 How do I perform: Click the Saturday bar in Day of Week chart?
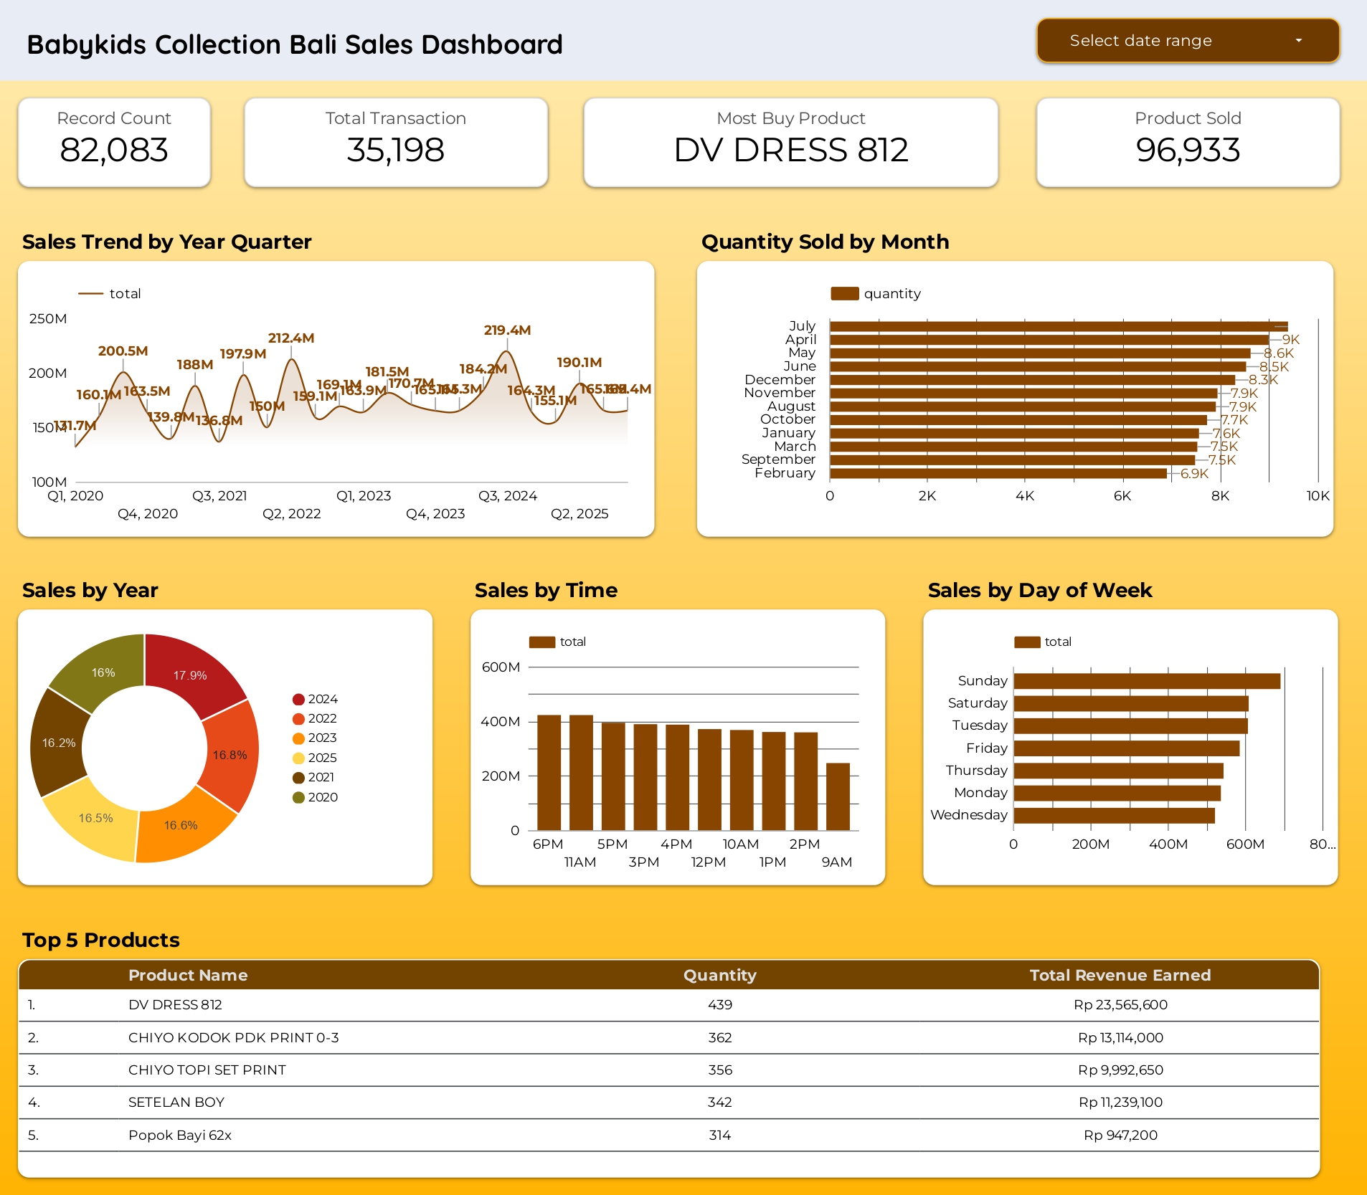click(1131, 704)
